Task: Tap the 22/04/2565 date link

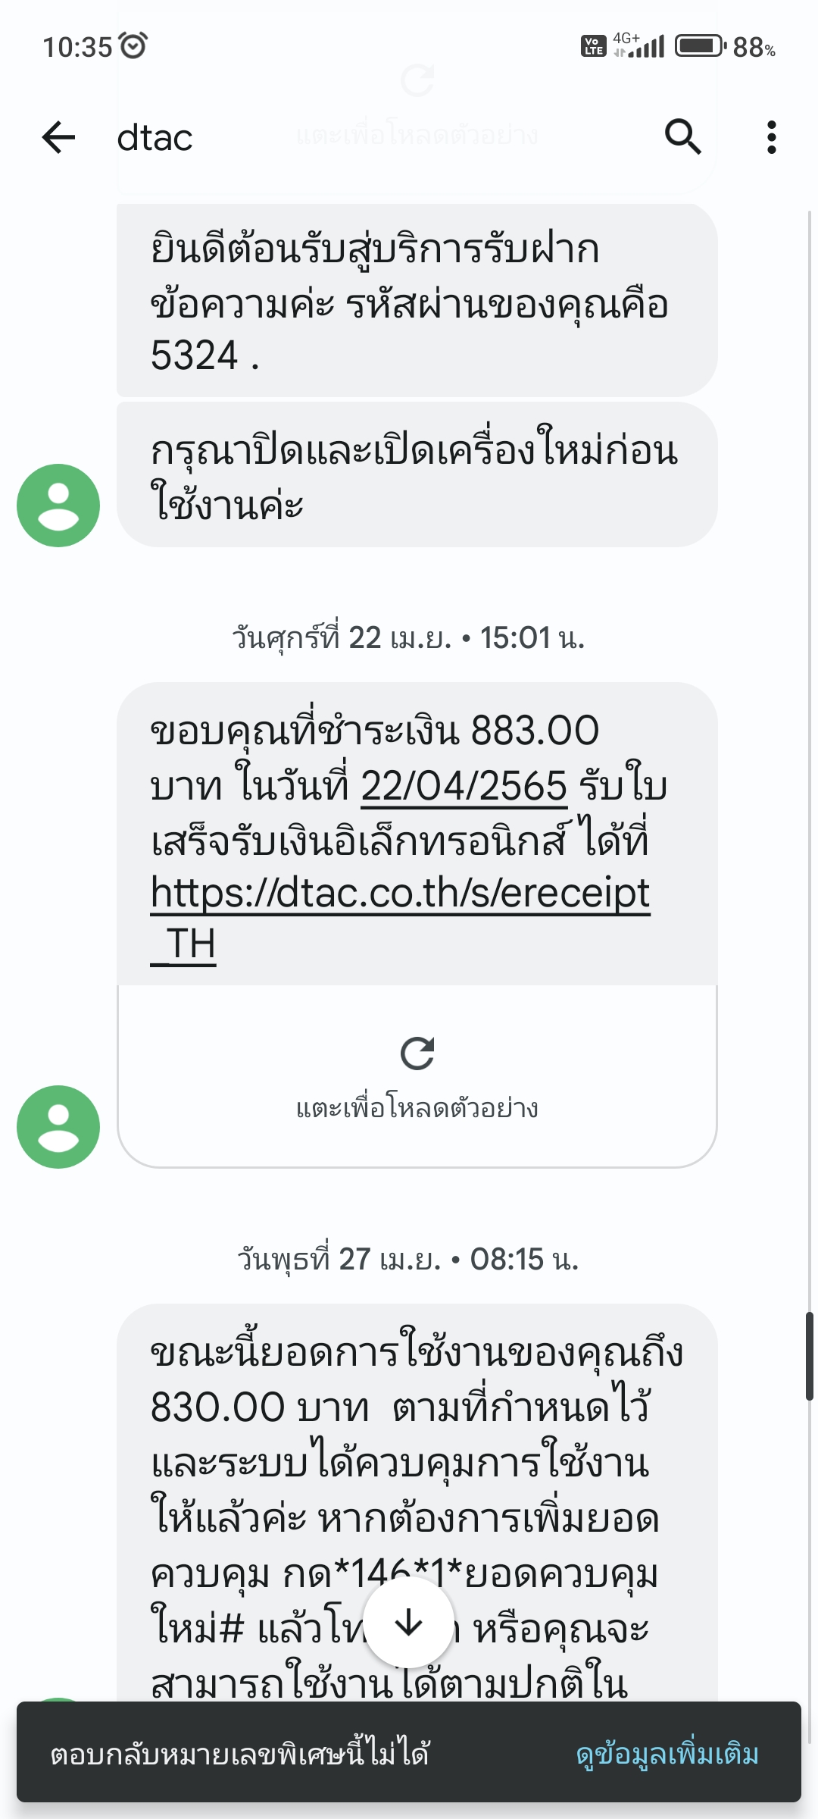Action: click(x=464, y=786)
